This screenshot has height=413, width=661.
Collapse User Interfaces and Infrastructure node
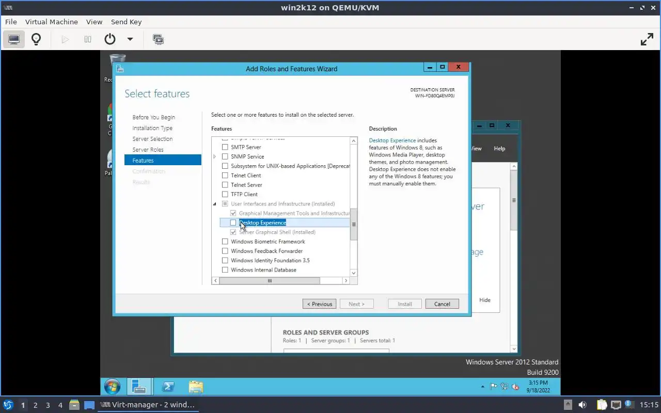tap(215, 204)
